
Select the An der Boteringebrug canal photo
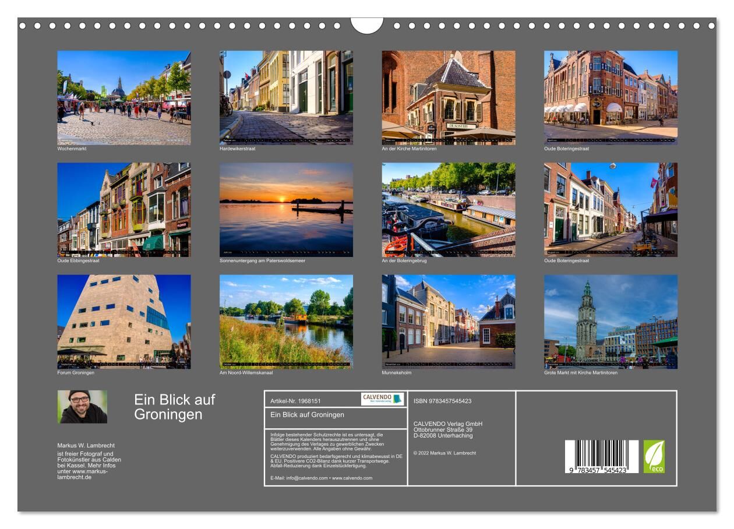(x=448, y=209)
